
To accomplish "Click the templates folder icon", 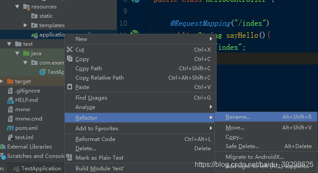I will [x=34, y=25].
